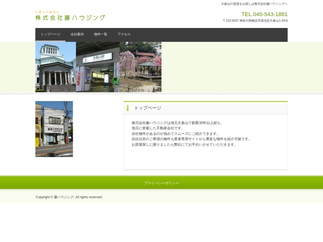Click the line starting 自社以外のご希望の物件も
Screen dimensions: 323x242
tap(191, 139)
